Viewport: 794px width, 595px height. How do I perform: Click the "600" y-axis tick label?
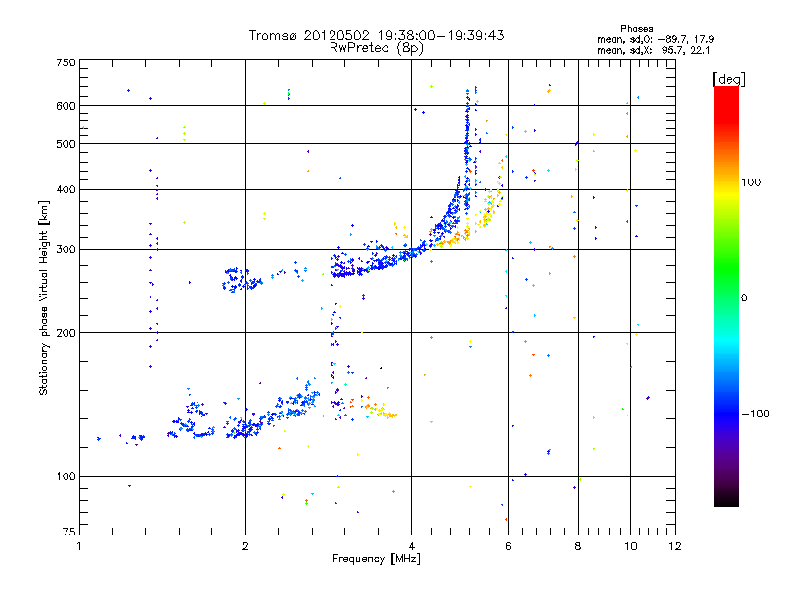tap(66, 106)
